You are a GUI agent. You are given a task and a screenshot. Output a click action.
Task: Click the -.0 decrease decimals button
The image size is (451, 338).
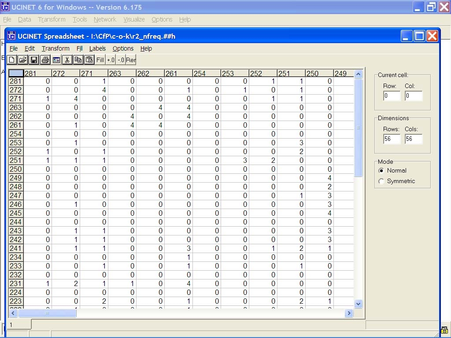pyautogui.click(x=121, y=60)
